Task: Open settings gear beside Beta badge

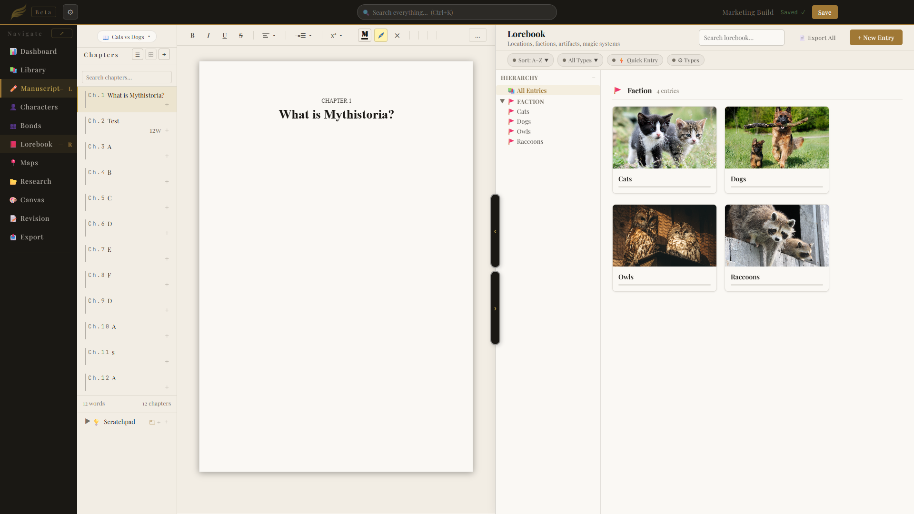Action: click(x=70, y=12)
